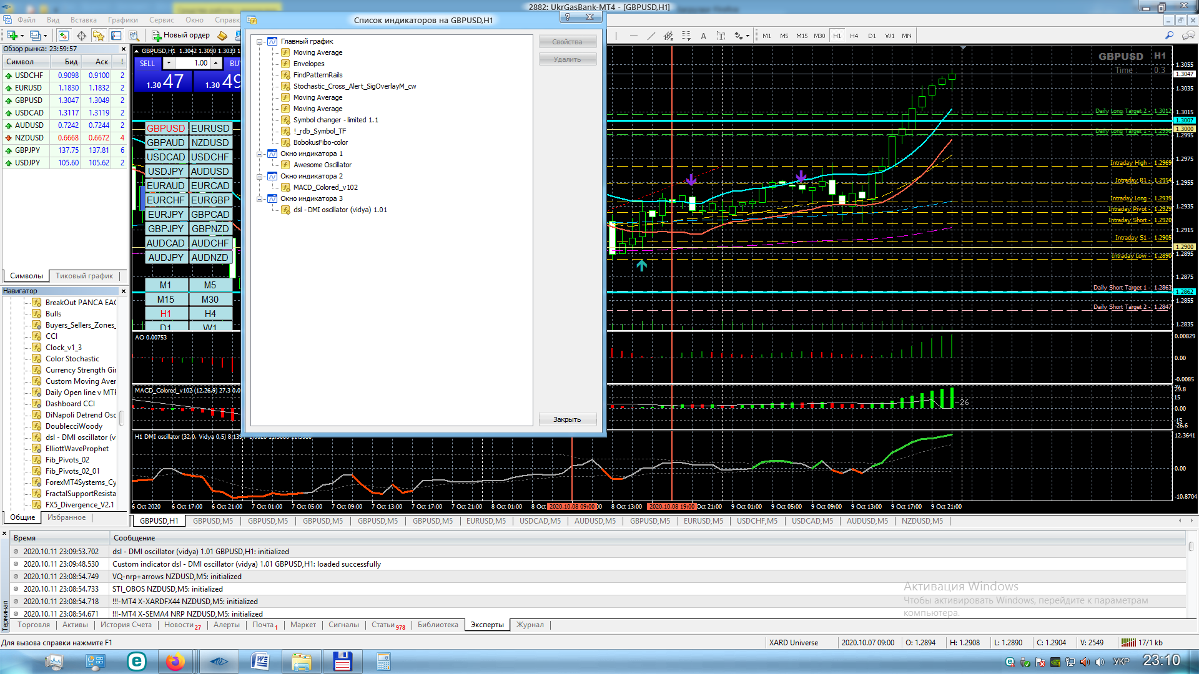
Task: Switch to the Журнал terminal tab
Action: 530,625
